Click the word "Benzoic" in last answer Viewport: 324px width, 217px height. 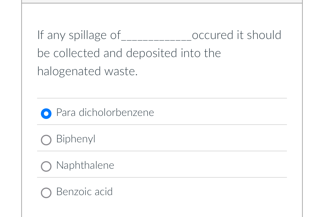click(x=74, y=192)
